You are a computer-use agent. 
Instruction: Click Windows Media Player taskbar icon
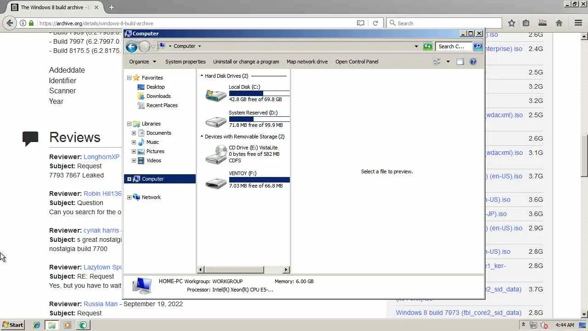[x=68, y=325]
